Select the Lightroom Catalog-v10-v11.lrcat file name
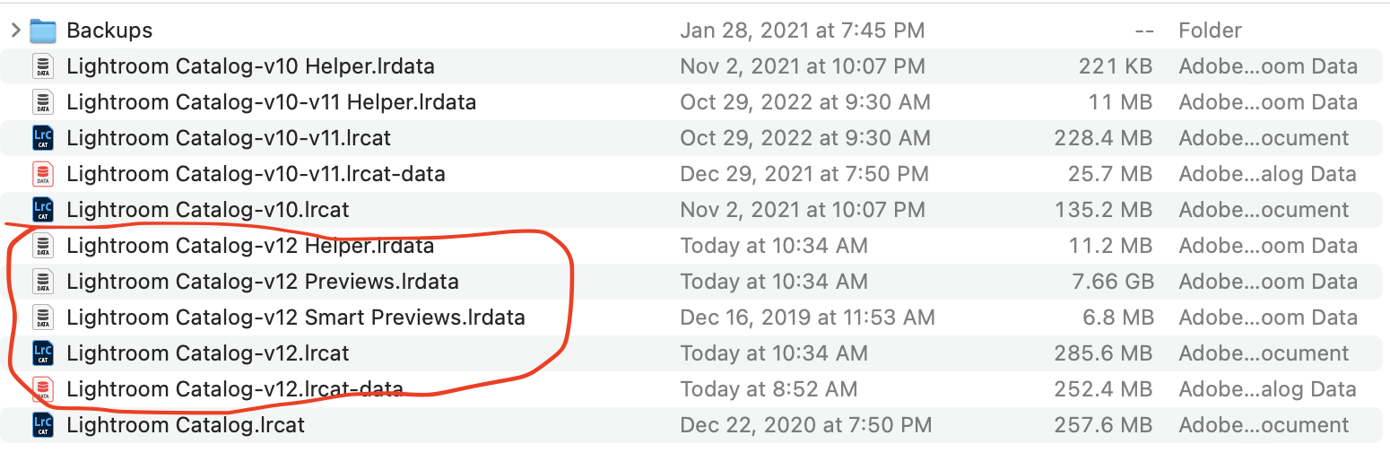Image resolution: width=1390 pixels, height=470 pixels. click(229, 138)
